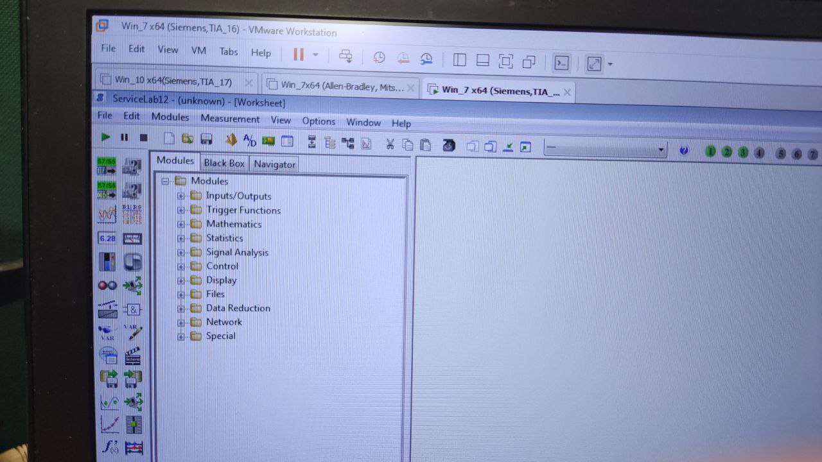This screenshot has width=822, height=462.
Task: Click the analog meter module icon
Action: pos(132,239)
